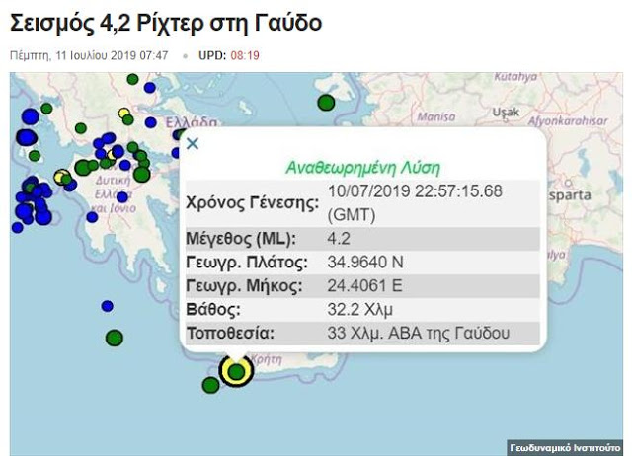Click the large green marker near Lesvos
Viewport: 632px width, 456px height.
[326, 103]
